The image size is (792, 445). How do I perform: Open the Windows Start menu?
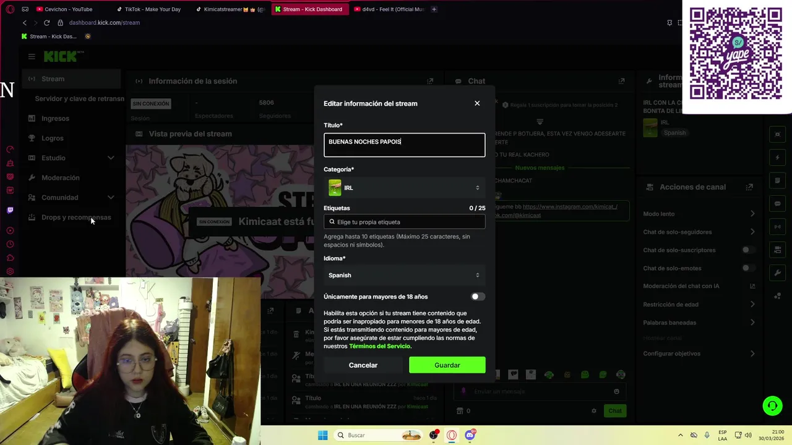[322, 435]
